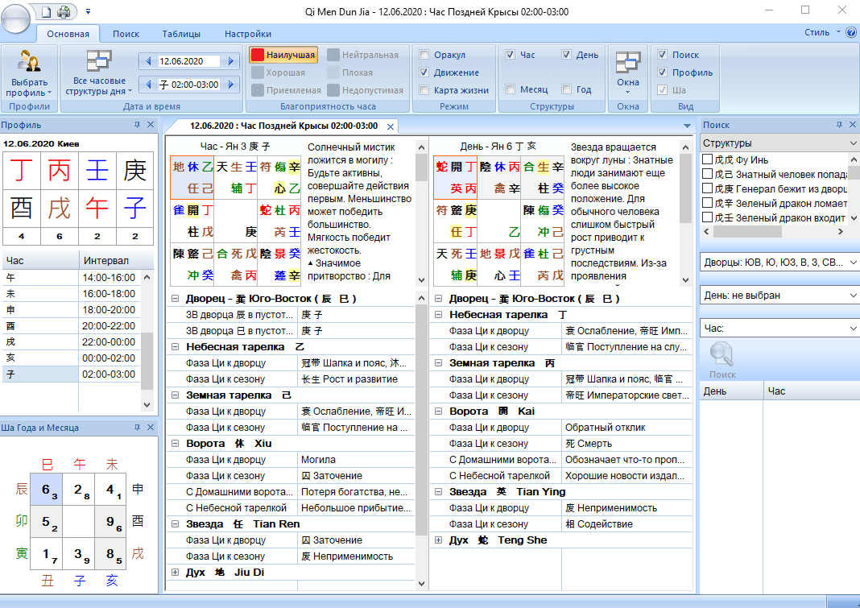Uncheck the Поиск view checkbox
Viewport: 860px width, 608px height.
(x=663, y=54)
